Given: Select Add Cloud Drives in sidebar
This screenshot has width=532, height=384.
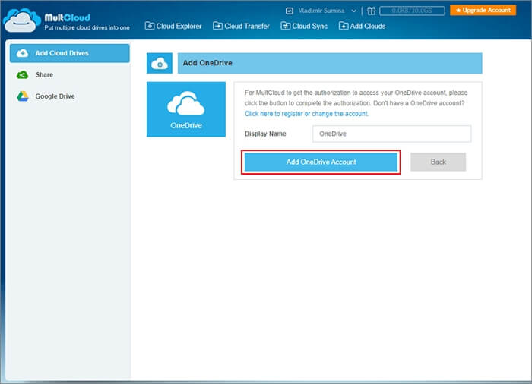Looking at the screenshot, I should coord(69,53).
